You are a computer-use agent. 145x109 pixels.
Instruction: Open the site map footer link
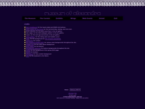pos(71,93)
